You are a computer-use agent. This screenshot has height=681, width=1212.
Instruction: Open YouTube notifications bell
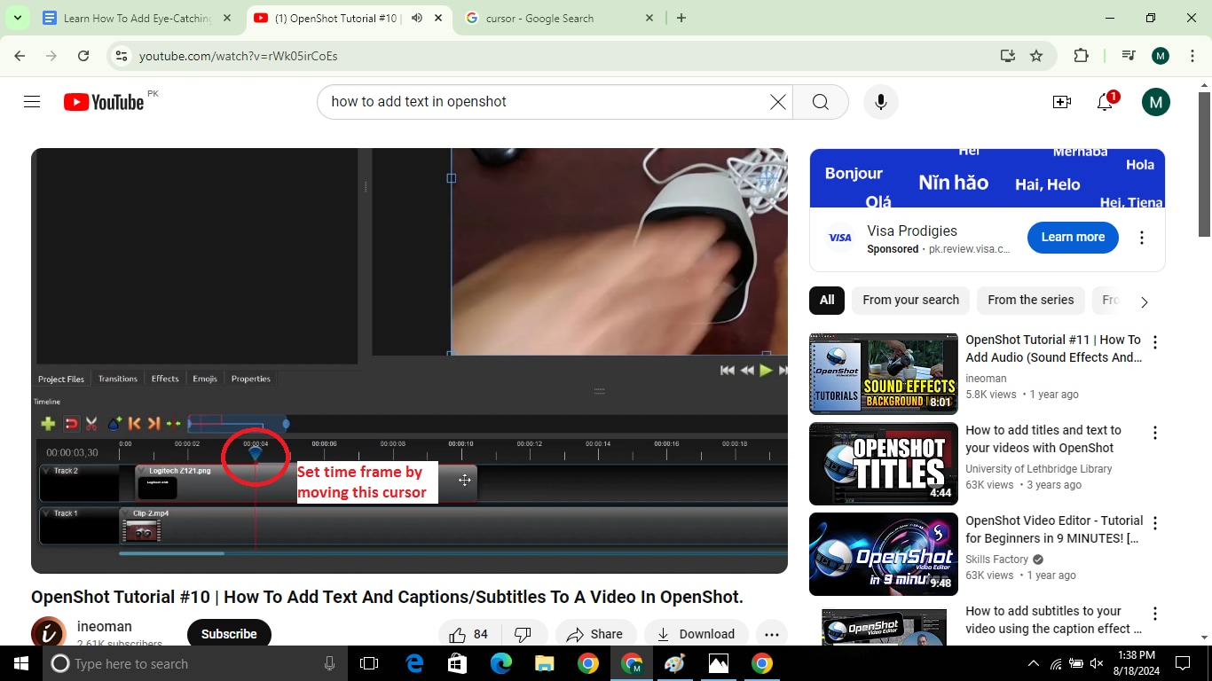click(x=1106, y=102)
